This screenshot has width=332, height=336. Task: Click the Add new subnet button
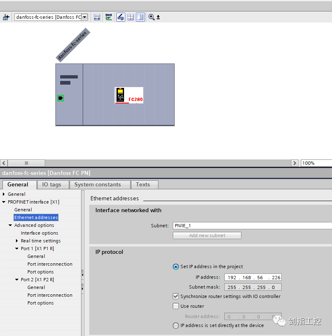207,235
